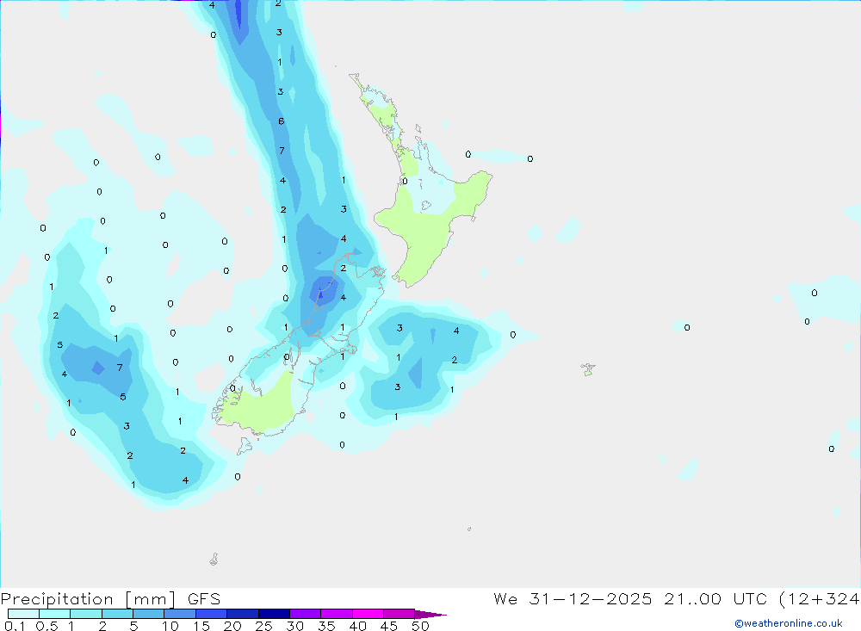Pick the 15–20 mm blue legend swatch
861x631 pixels.
point(212,614)
